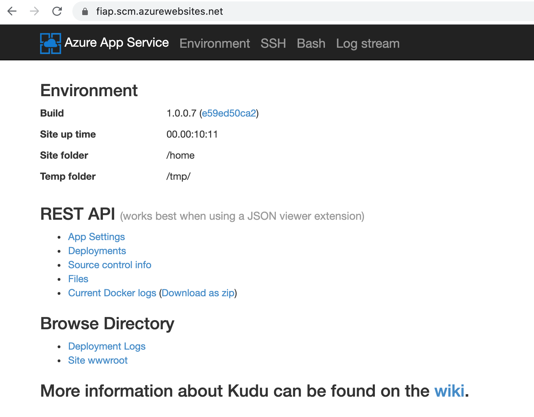Open the Bash menu item

click(311, 44)
